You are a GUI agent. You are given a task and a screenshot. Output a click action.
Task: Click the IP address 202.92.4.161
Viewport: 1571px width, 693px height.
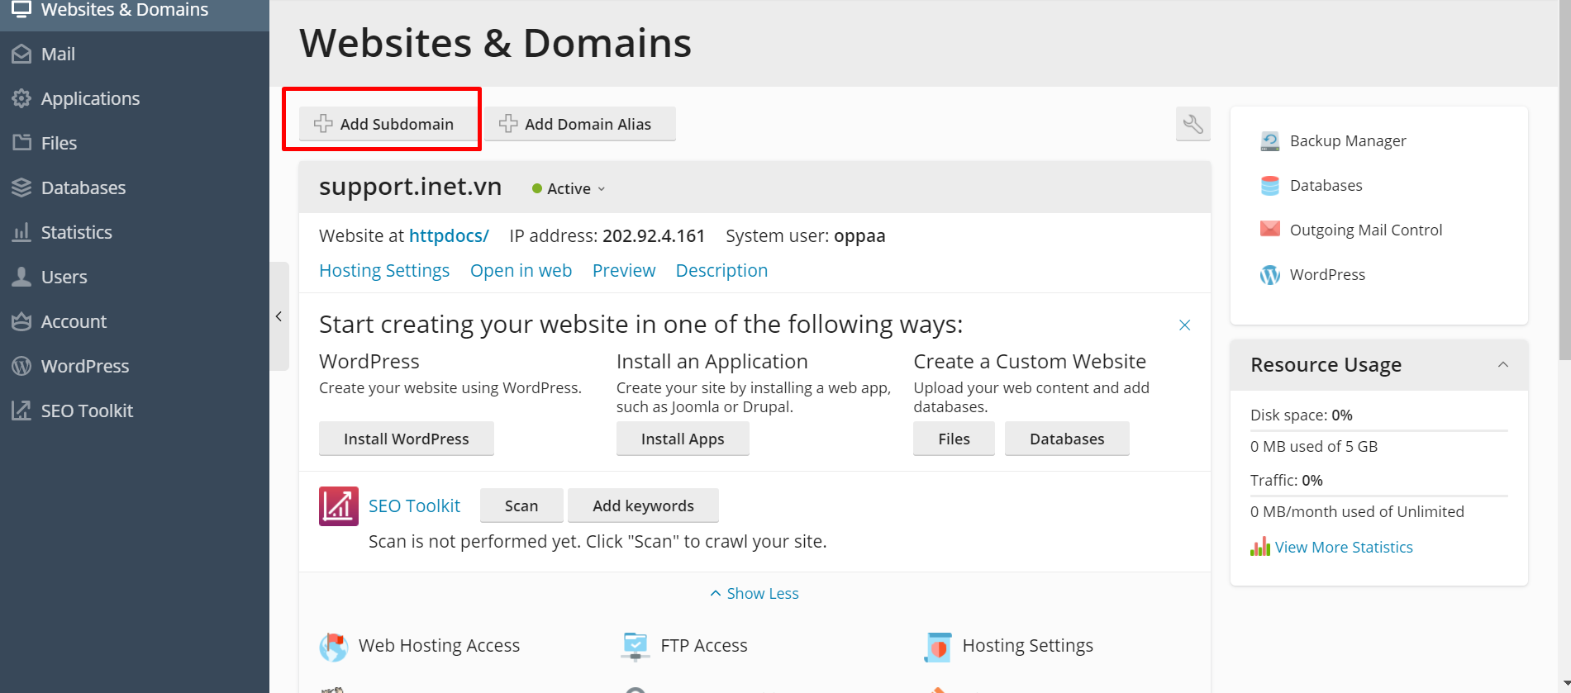(654, 236)
